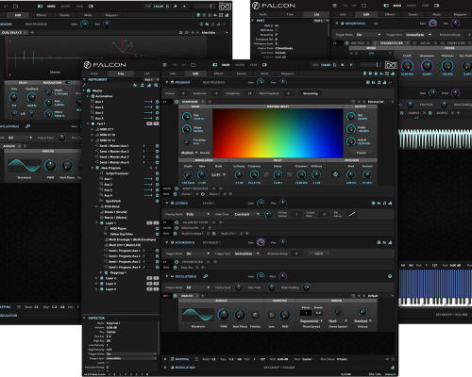Toggle the Part 1 mute button in tree

pos(149,123)
